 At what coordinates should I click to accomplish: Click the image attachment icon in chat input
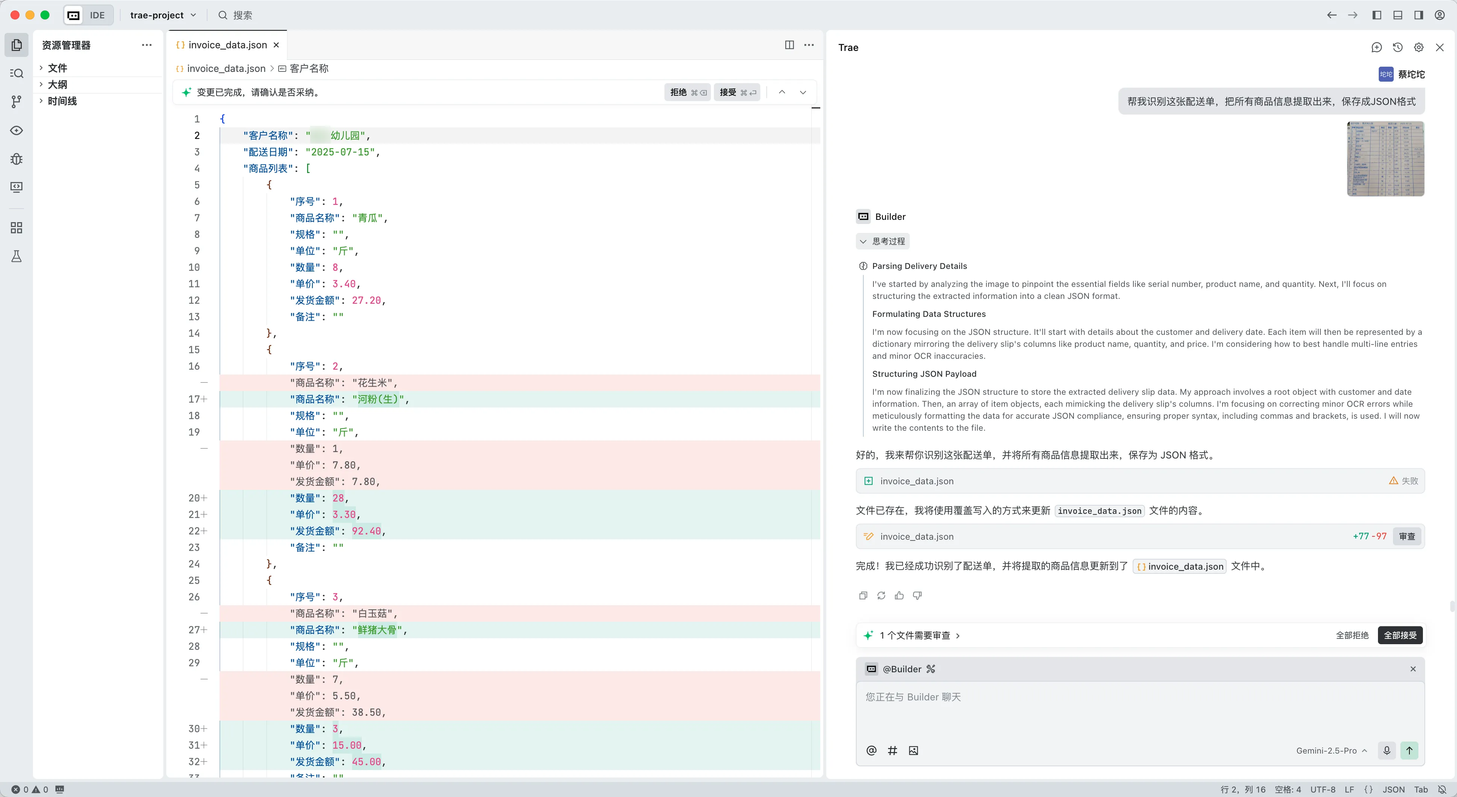coord(913,751)
